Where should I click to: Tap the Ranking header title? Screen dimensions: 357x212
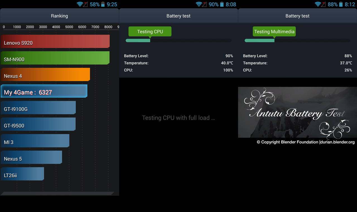click(x=59, y=16)
